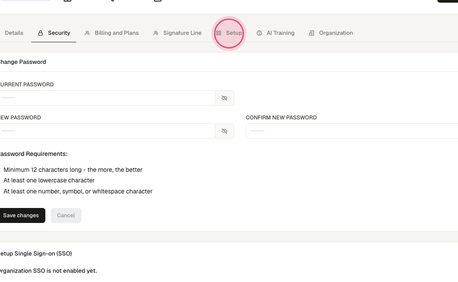Go to the Signature Line tab
This screenshot has width=458, height=282.
click(x=177, y=33)
